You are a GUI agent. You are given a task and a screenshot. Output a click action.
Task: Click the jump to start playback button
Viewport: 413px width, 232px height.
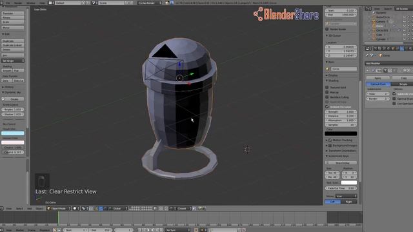click(139, 230)
